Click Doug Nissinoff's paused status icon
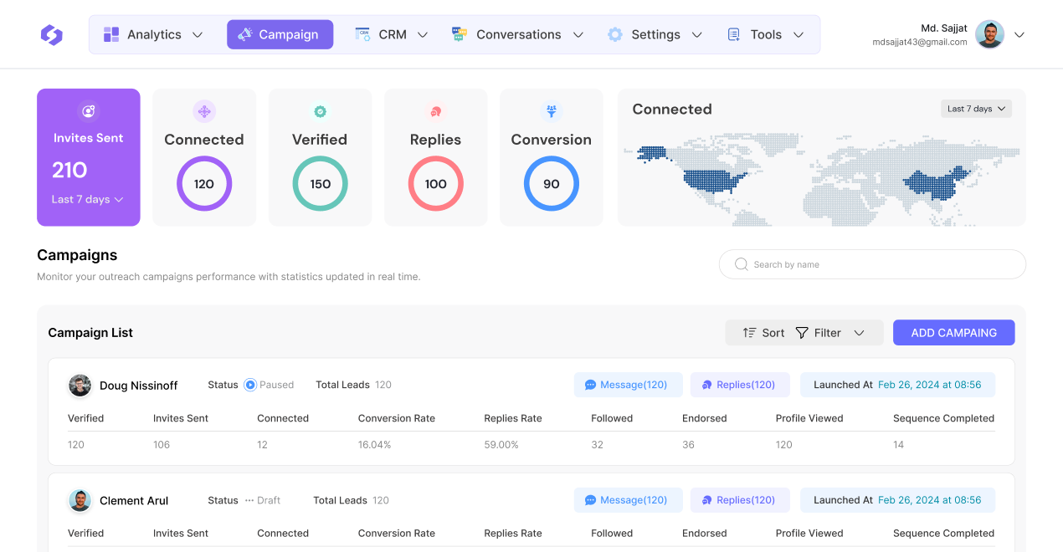Image resolution: width=1063 pixels, height=552 pixels. click(250, 385)
